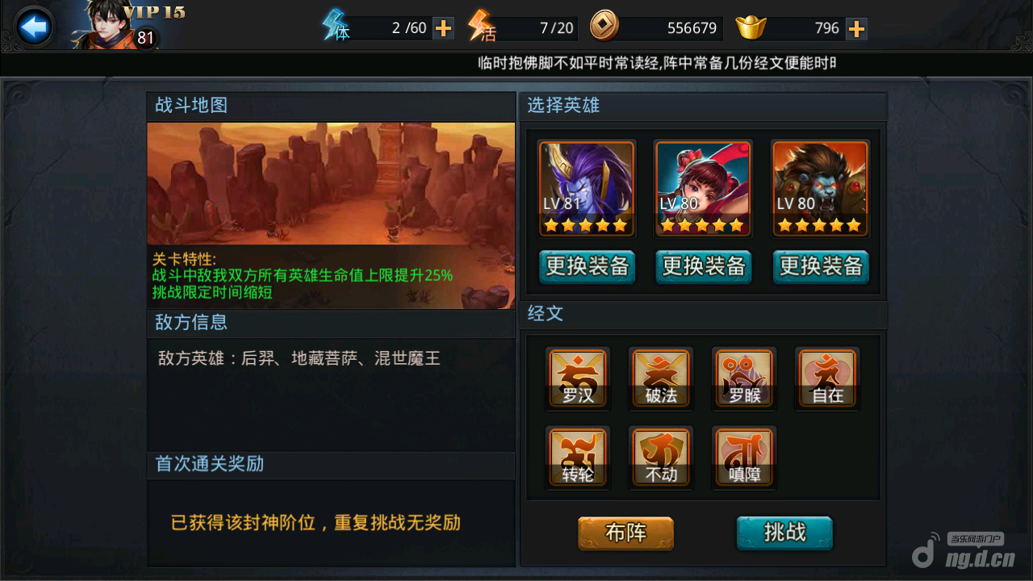Choose the brown beast LV 80 hero
Viewport: 1033px width, 581px height.
820,189
